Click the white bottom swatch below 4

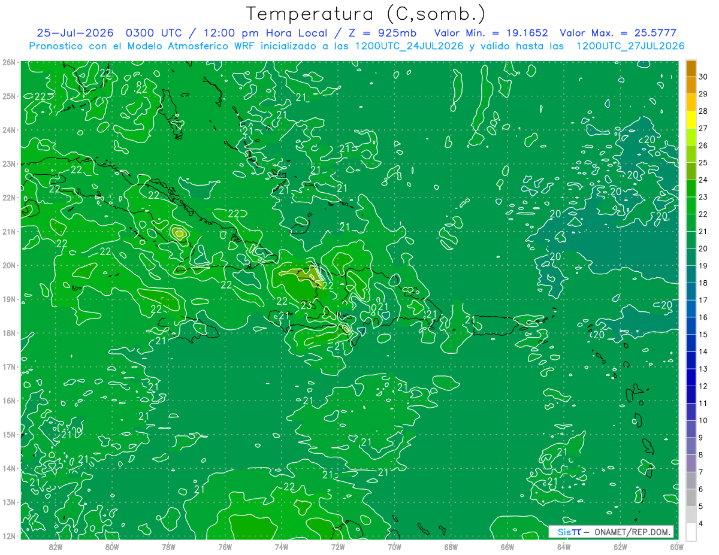coord(691,532)
